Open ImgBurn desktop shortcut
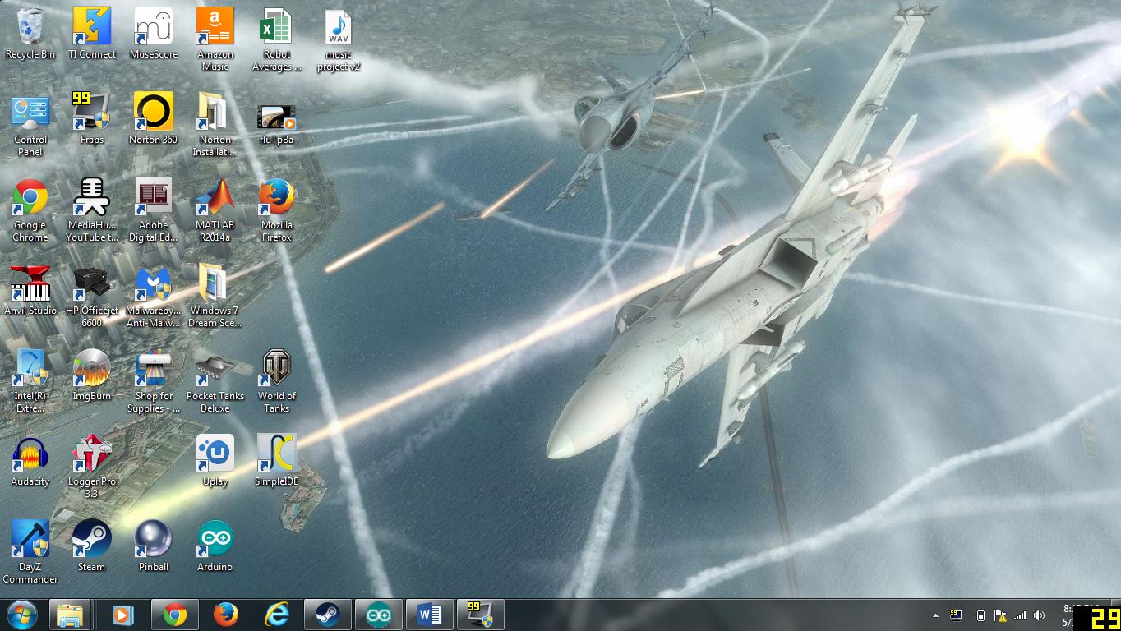Image resolution: width=1121 pixels, height=631 pixels. point(92,375)
